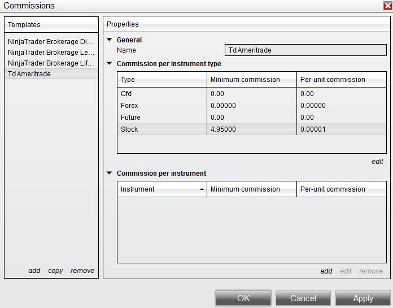Image resolution: width=393 pixels, height=308 pixels.
Task: Collapse the Commission per instrument section
Action: (x=110, y=173)
